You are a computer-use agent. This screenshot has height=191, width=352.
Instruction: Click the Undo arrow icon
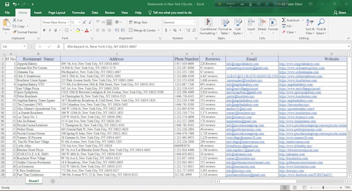(x=14, y=4)
